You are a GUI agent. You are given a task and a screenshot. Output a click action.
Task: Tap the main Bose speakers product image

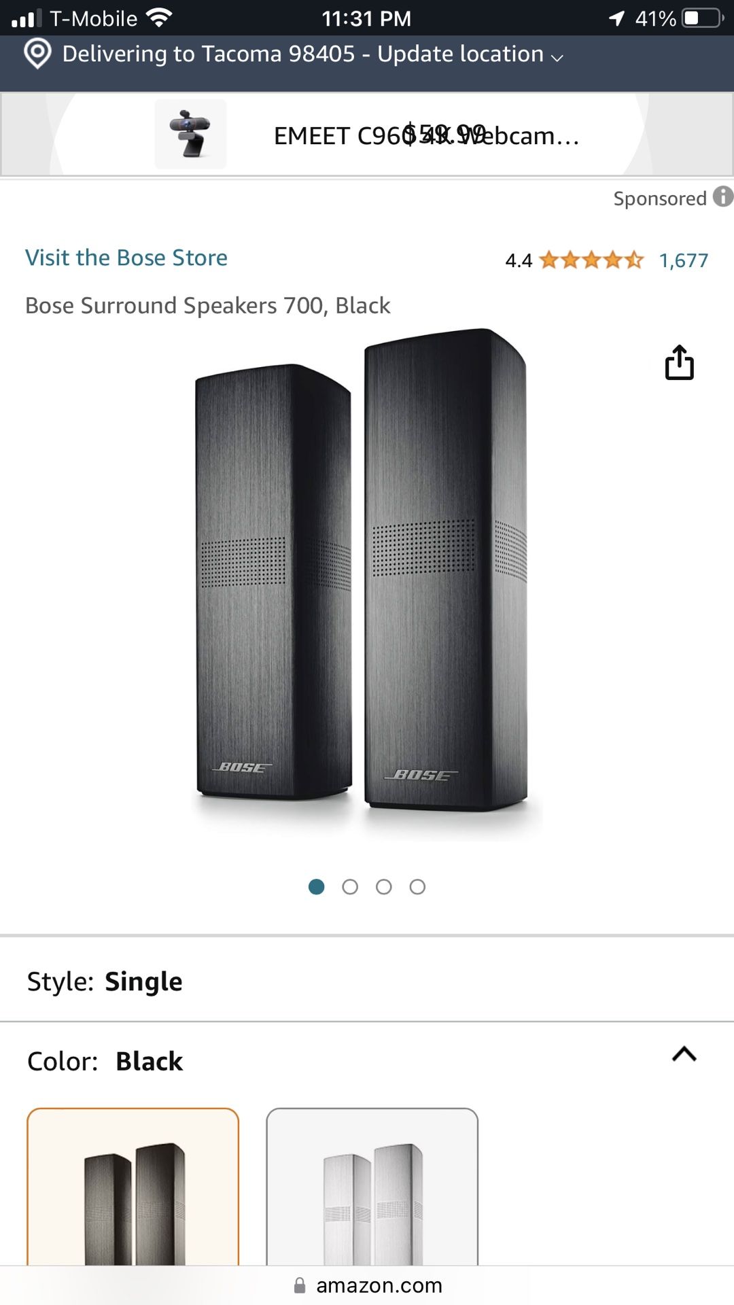pyautogui.click(x=362, y=585)
